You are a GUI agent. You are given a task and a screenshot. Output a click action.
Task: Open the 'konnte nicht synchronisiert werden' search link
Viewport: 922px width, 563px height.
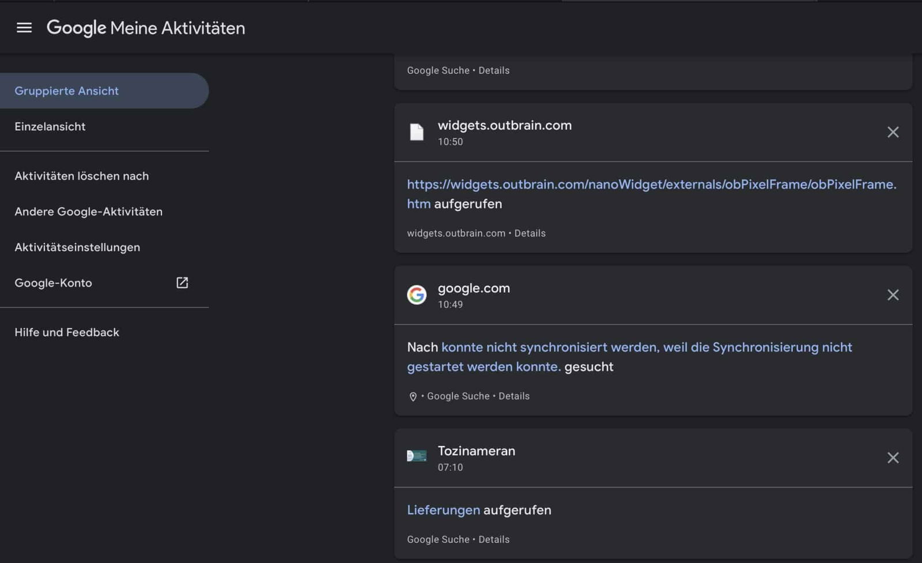[x=629, y=357]
